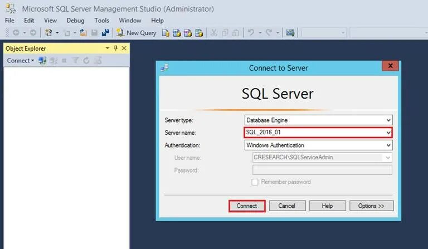The height and width of the screenshot is (249, 428).
Task: Open the Help menu
Action: (157, 21)
